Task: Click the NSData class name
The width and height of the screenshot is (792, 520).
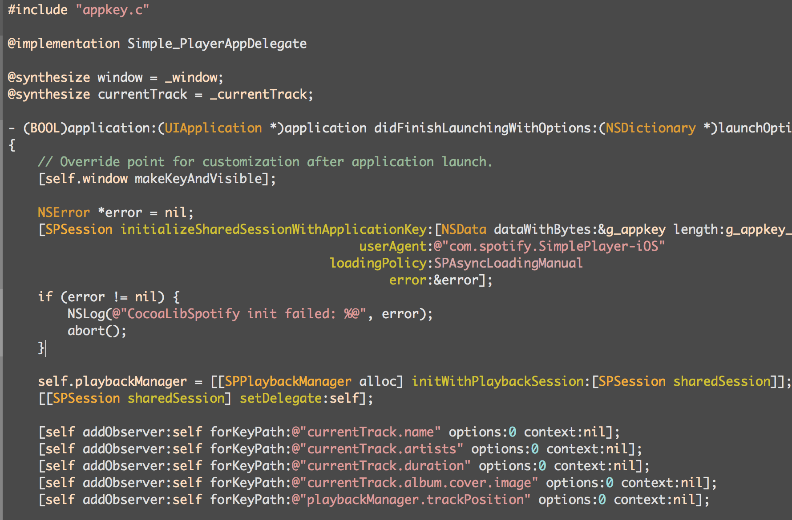Action: pyautogui.click(x=464, y=229)
